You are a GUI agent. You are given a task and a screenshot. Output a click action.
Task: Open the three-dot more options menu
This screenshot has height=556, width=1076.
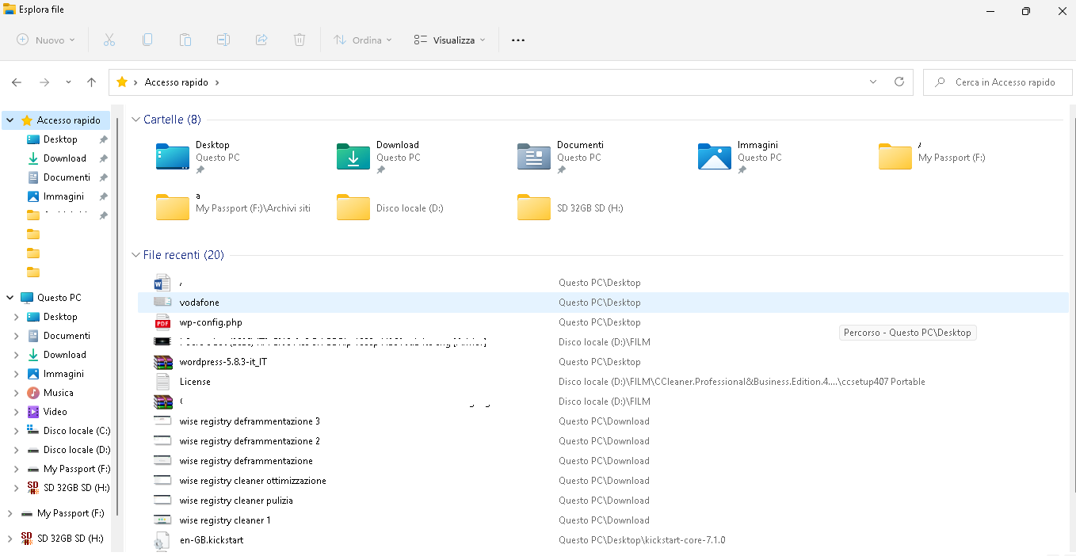(518, 40)
